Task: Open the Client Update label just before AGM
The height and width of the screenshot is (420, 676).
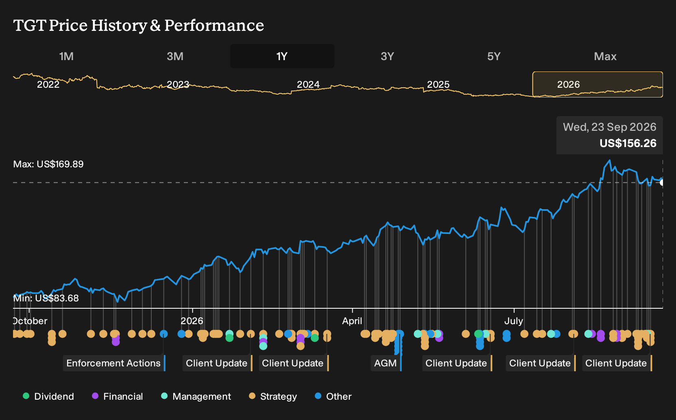Action: click(293, 363)
